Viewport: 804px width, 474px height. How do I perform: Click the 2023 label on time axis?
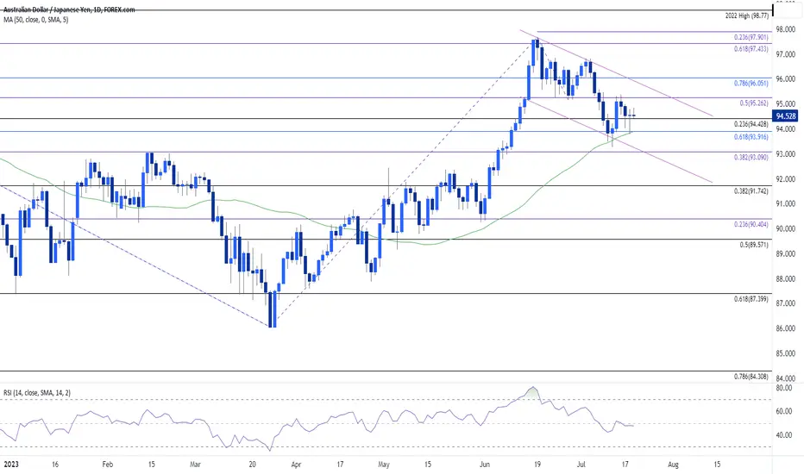coord(10,465)
